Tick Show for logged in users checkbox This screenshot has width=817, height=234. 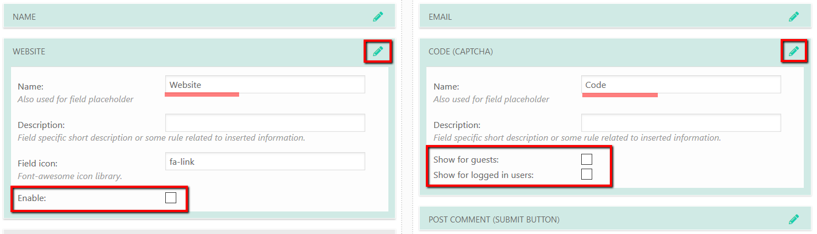[587, 175]
